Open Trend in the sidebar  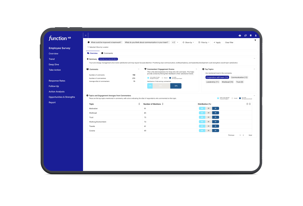[52, 59]
